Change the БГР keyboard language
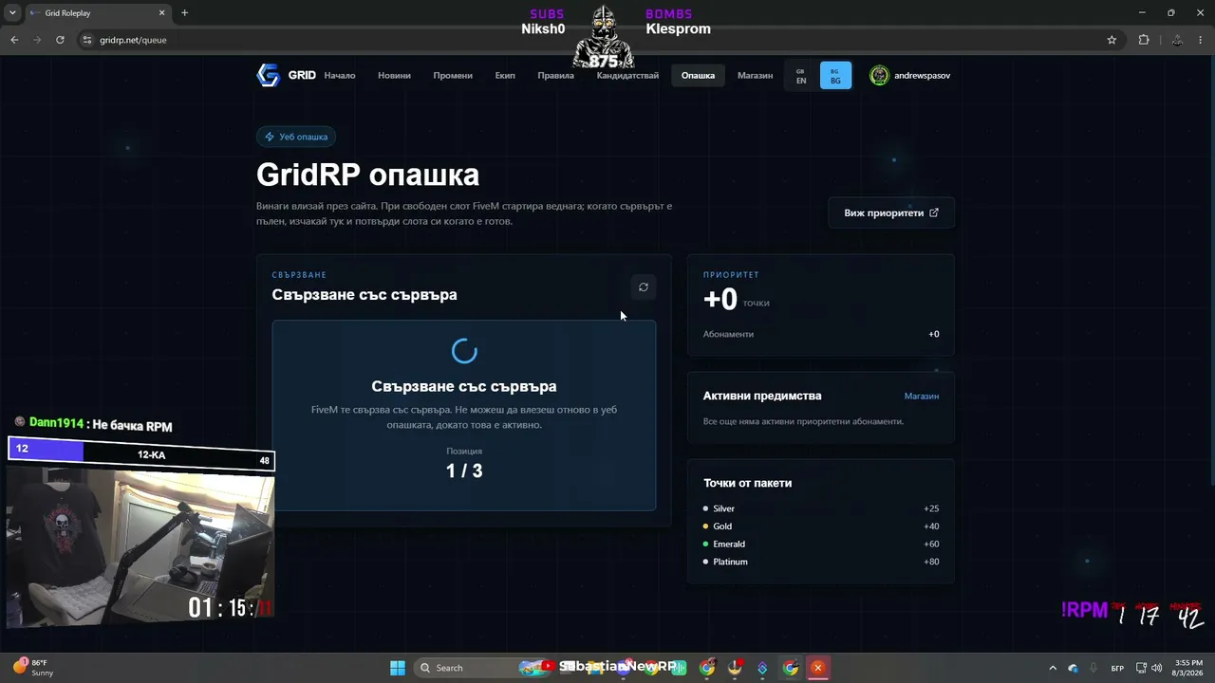Screen dimensions: 1215x683 [x=1118, y=668]
